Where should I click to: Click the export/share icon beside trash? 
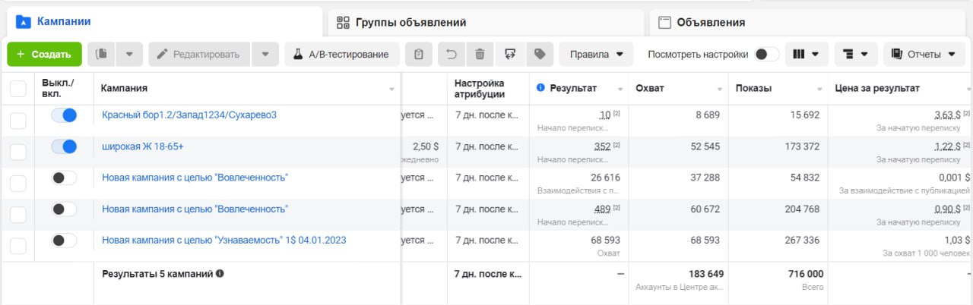[x=510, y=54]
